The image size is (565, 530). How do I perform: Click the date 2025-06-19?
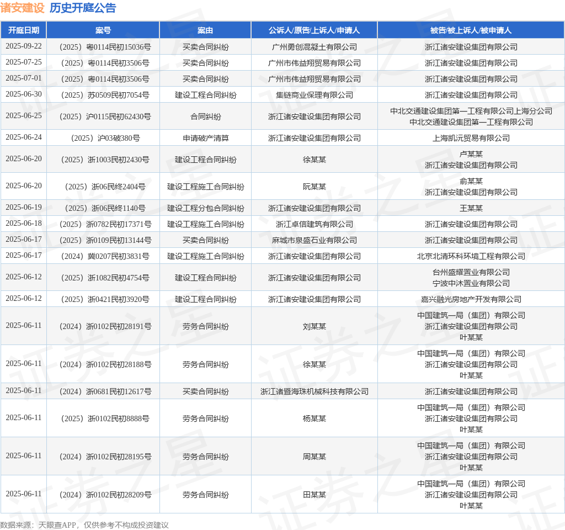pos(24,208)
